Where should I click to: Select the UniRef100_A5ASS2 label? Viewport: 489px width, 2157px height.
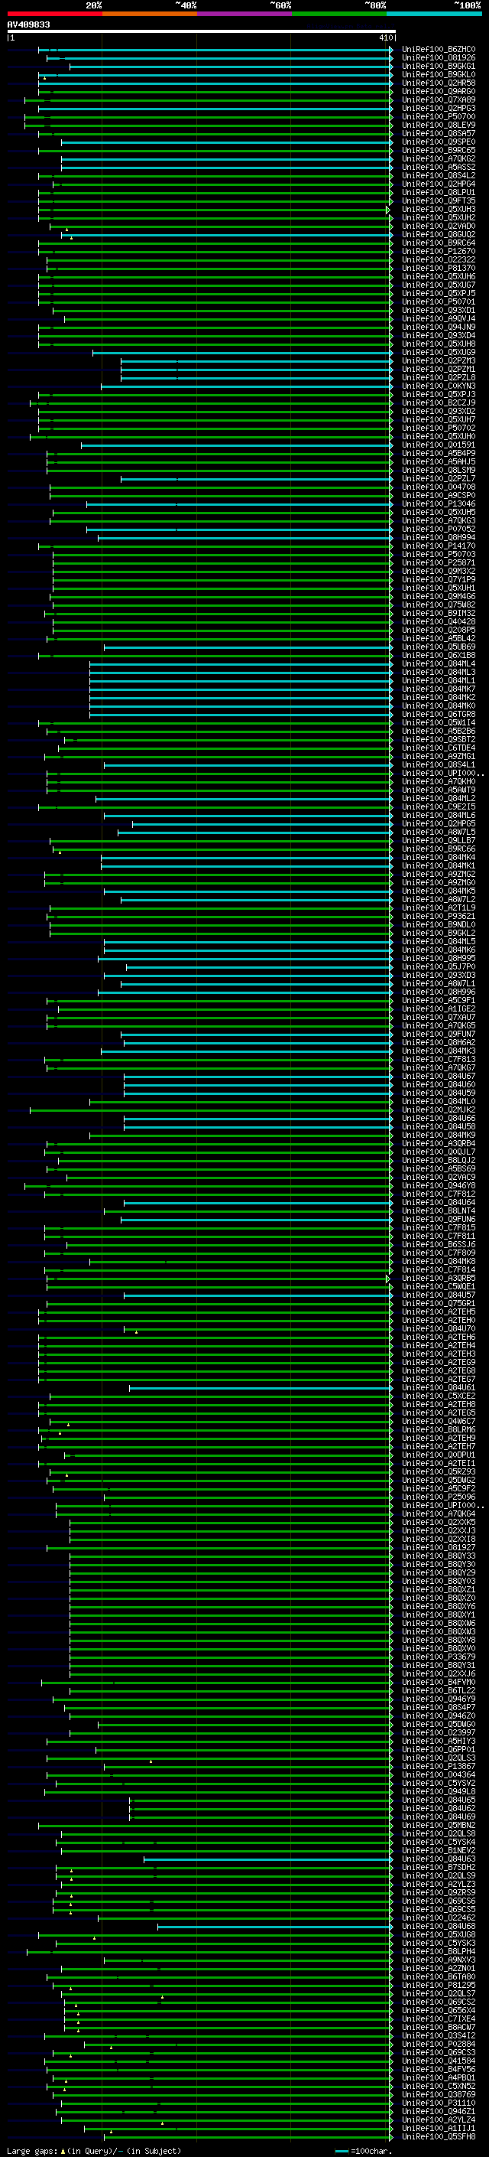click(438, 167)
